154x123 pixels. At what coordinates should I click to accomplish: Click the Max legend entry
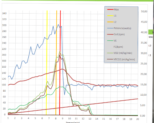point(113,10)
